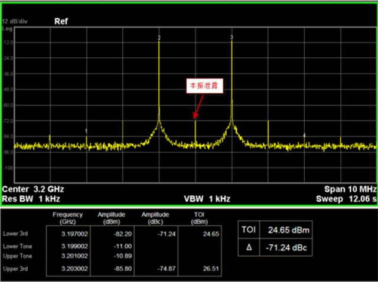The height and width of the screenshot is (282, 378).
Task: Click the Ref label above the graph
Action: pyautogui.click(x=61, y=21)
